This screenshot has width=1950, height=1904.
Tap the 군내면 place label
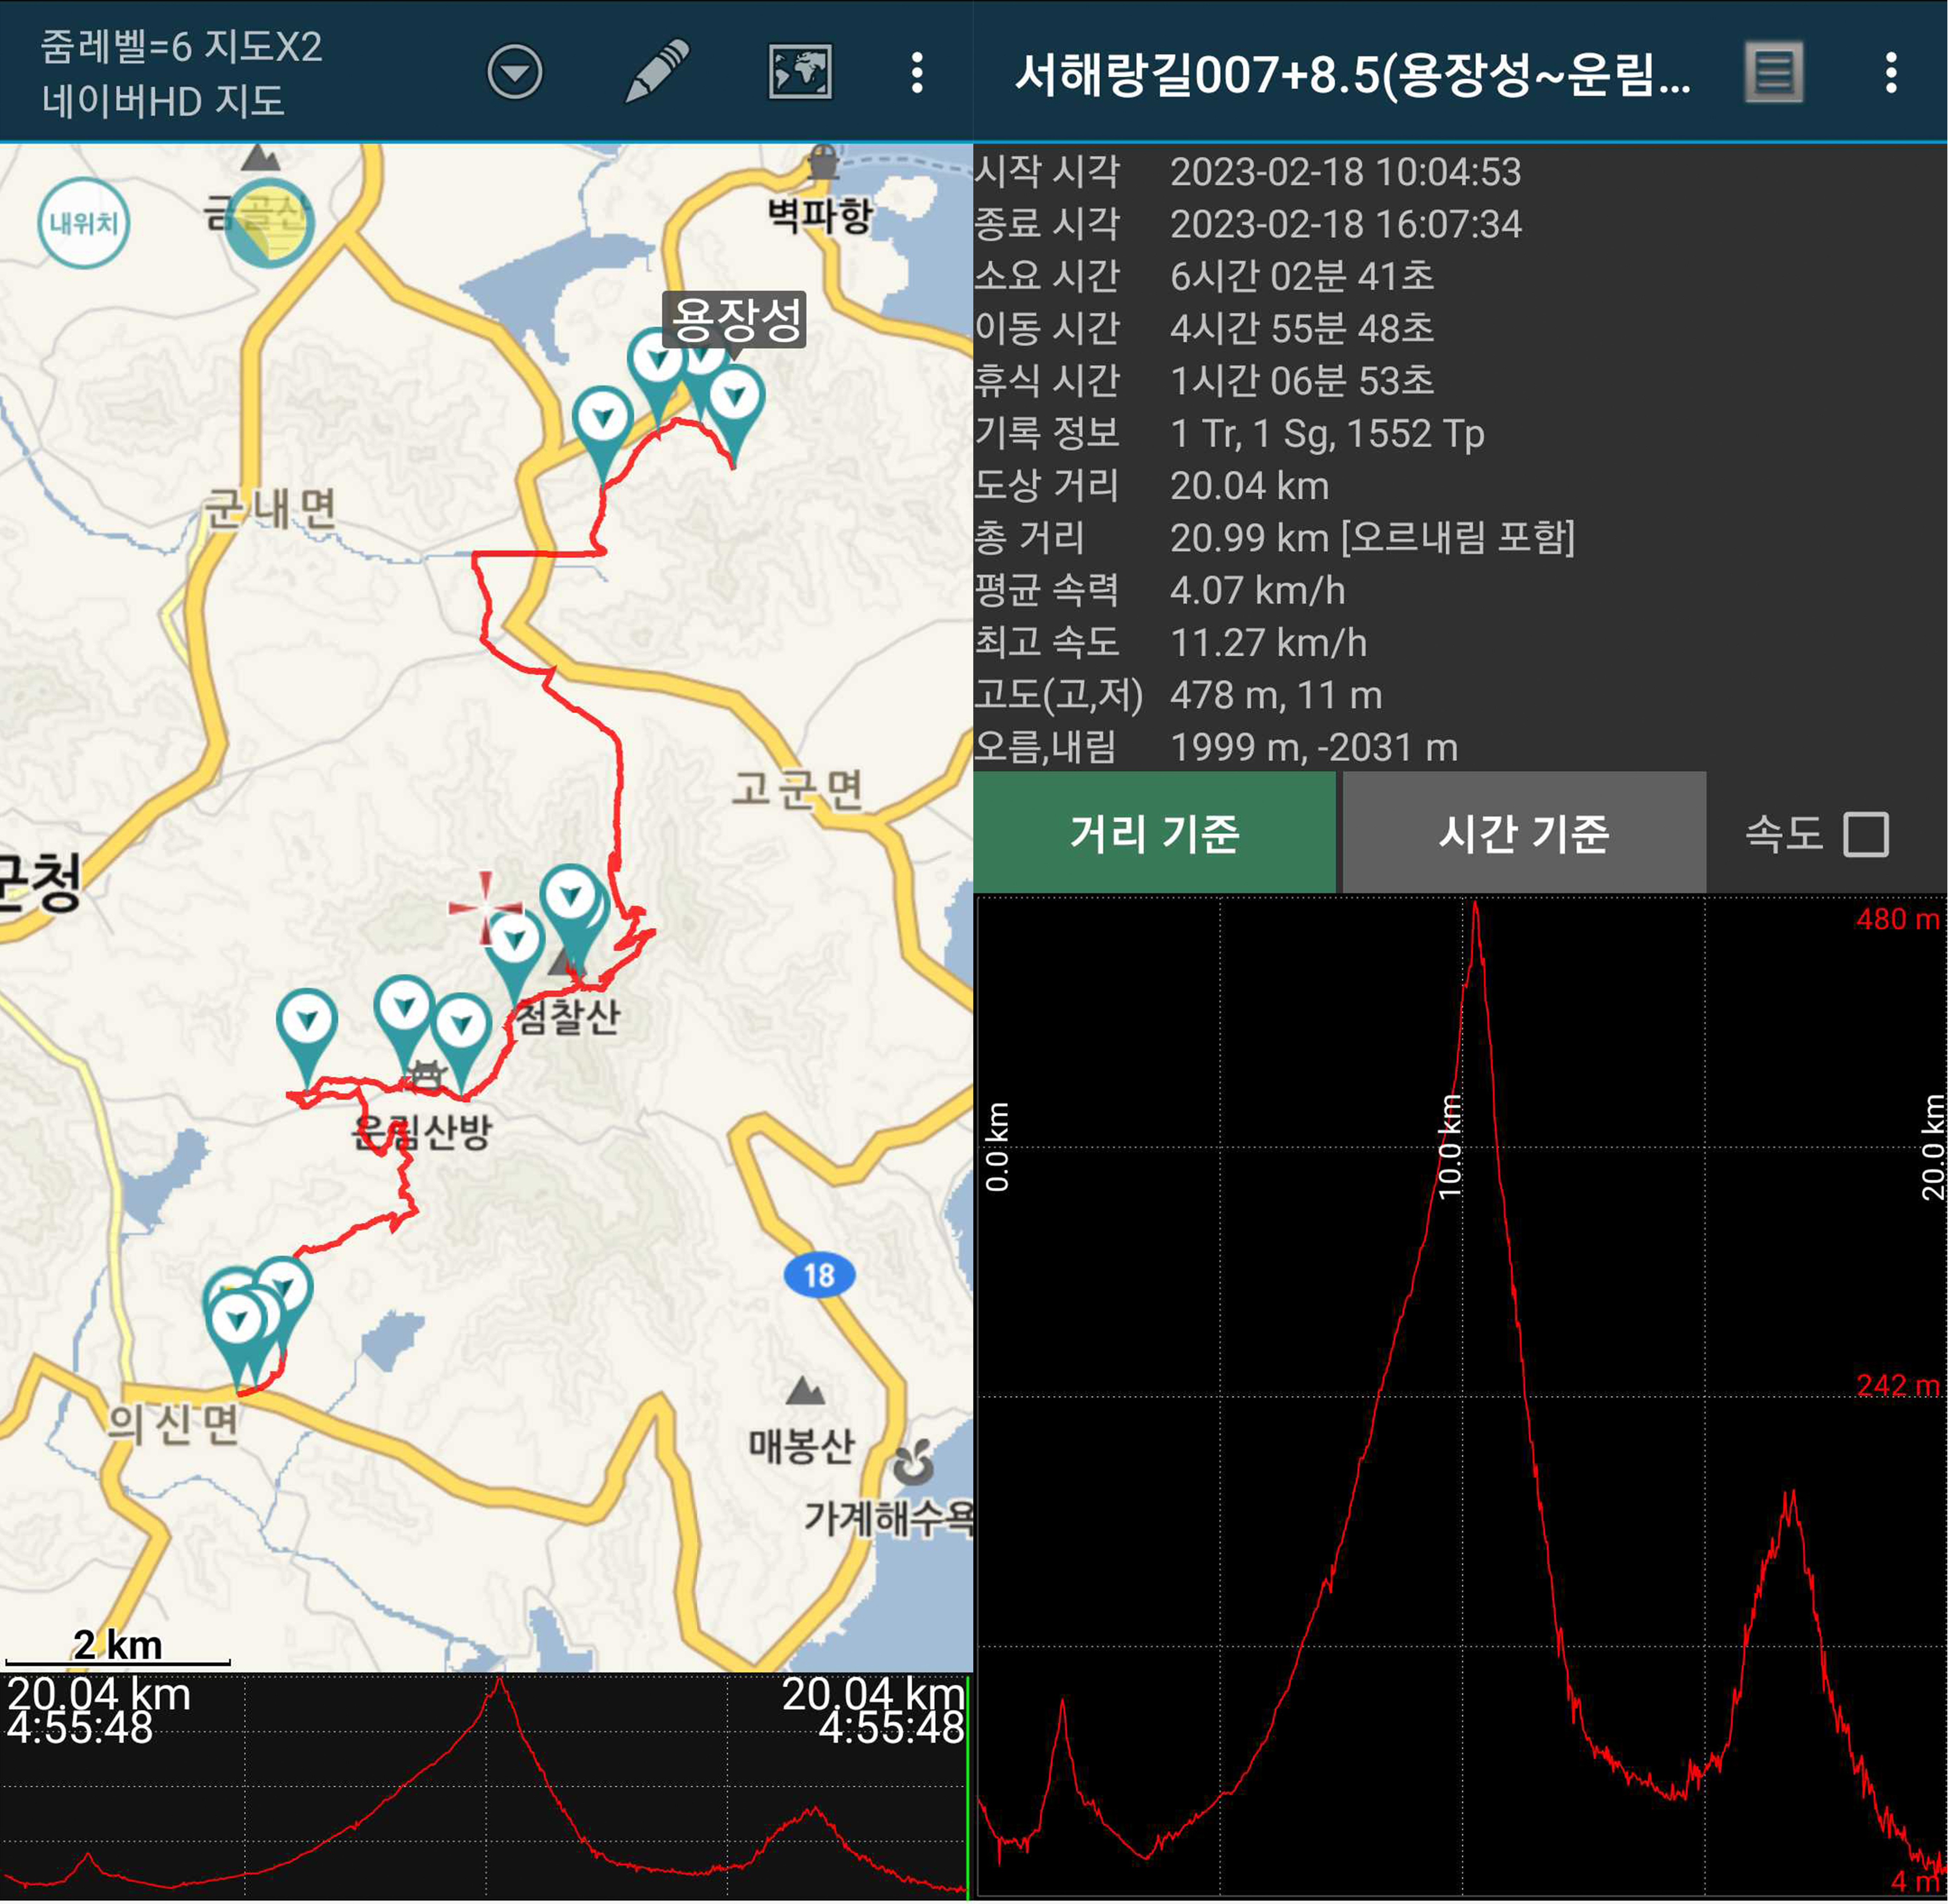point(271,509)
